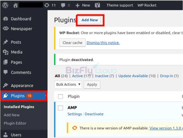The height and width of the screenshot is (138, 183).
Task: Deactivate the AMP plugin
Action: [x=94, y=114]
